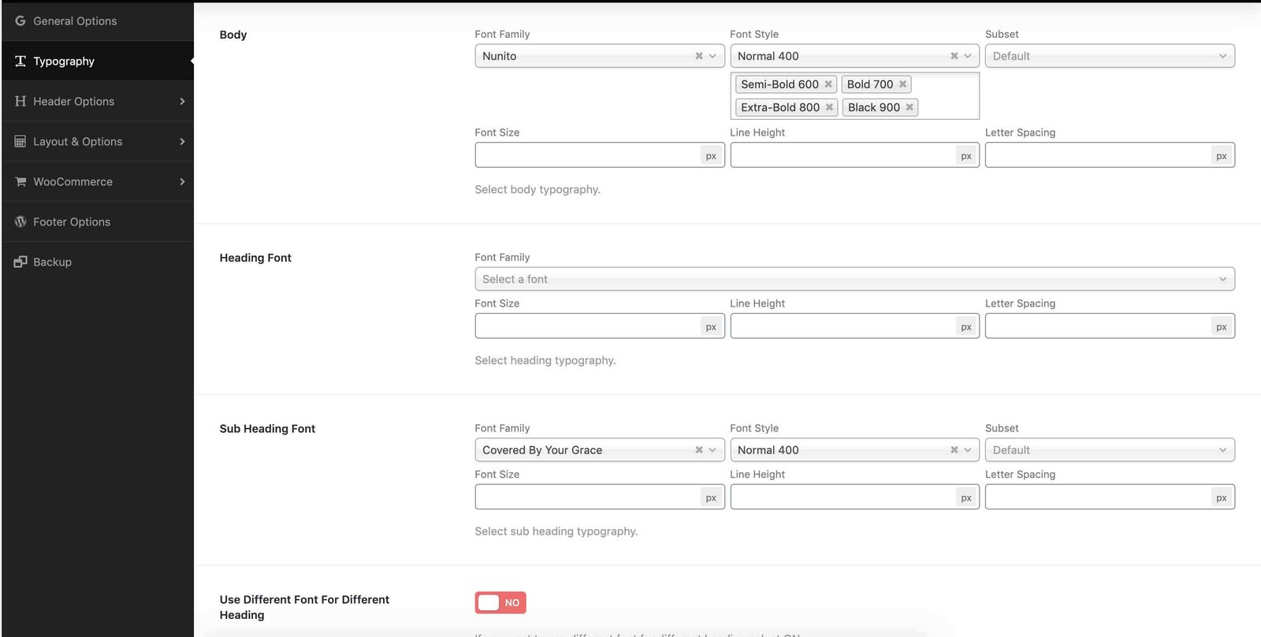Clear Body Normal 400 font style
Viewport: 1261px width, 637px height.
[954, 56]
